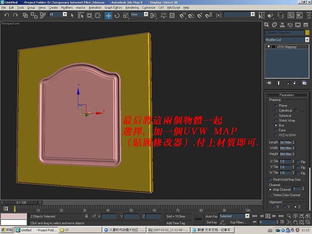Image resolution: width=312 pixels, height=234 pixels.
Task: Click the Auto Key button
Action: (x=211, y=216)
